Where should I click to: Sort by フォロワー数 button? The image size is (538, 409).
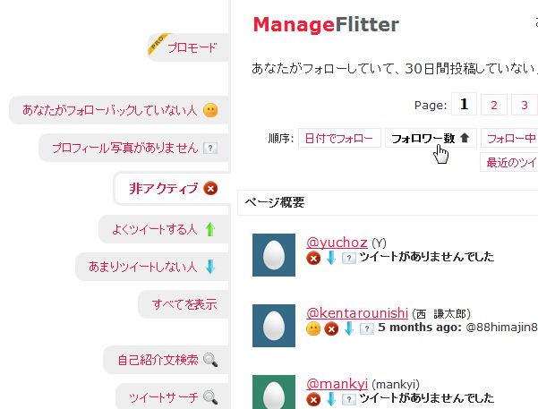(431, 139)
